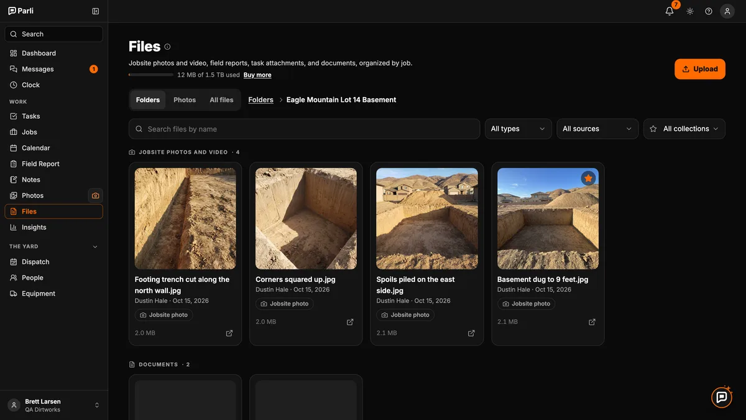Open external link for Spoils piled photo
Image resolution: width=746 pixels, height=420 pixels.
click(471, 333)
